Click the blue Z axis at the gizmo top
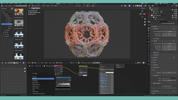Screen dimensions: 178x100 tap(142, 11)
